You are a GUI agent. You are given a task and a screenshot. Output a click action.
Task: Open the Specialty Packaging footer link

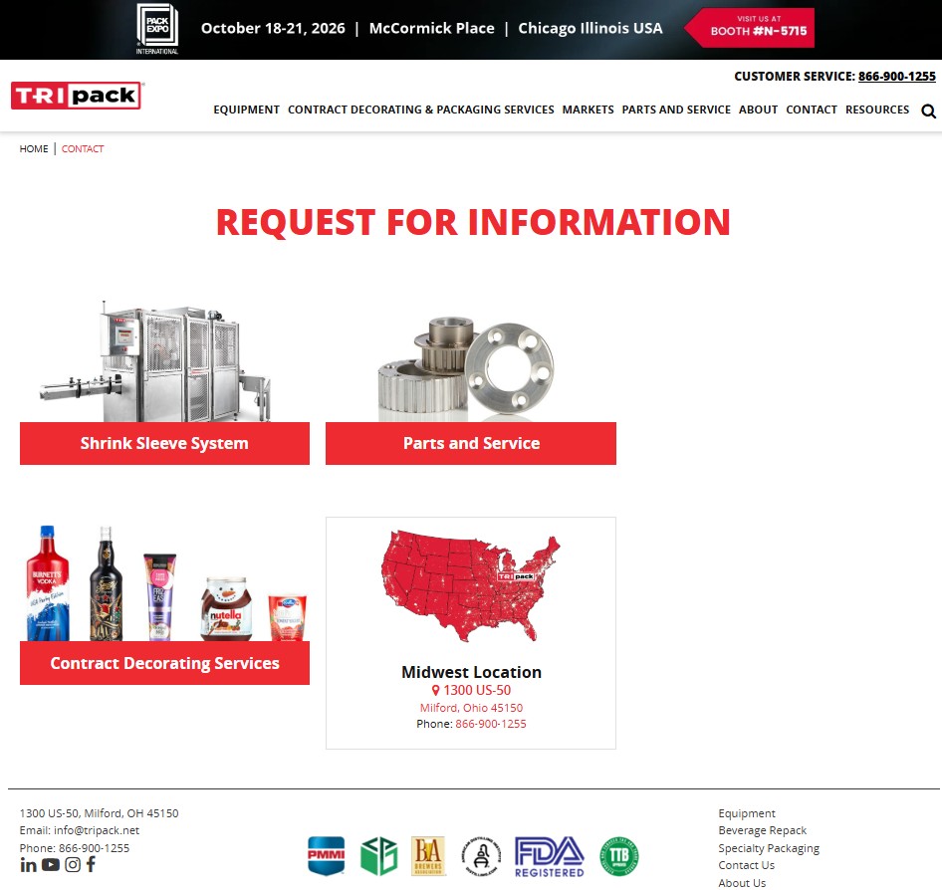coord(769,848)
